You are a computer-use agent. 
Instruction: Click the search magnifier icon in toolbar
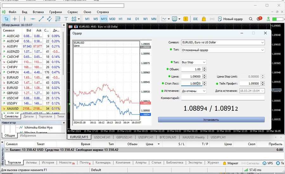click(x=251, y=19)
